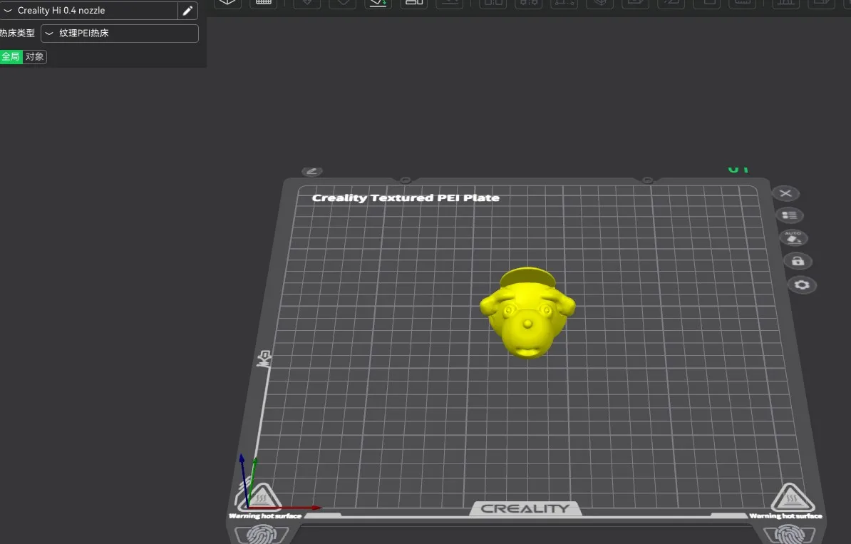Switch to the 对象 object settings mode
Image resolution: width=851 pixels, height=544 pixels.
tap(34, 56)
